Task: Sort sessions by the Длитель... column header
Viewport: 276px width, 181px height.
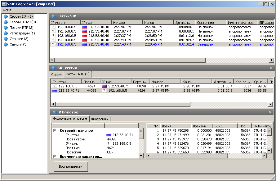Action: pyautogui.click(x=184, y=23)
